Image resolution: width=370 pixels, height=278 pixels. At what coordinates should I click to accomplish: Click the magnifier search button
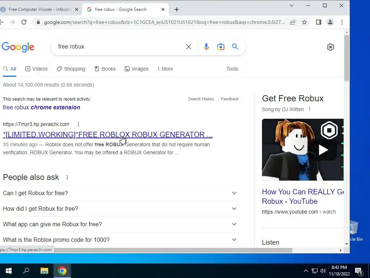235,47
